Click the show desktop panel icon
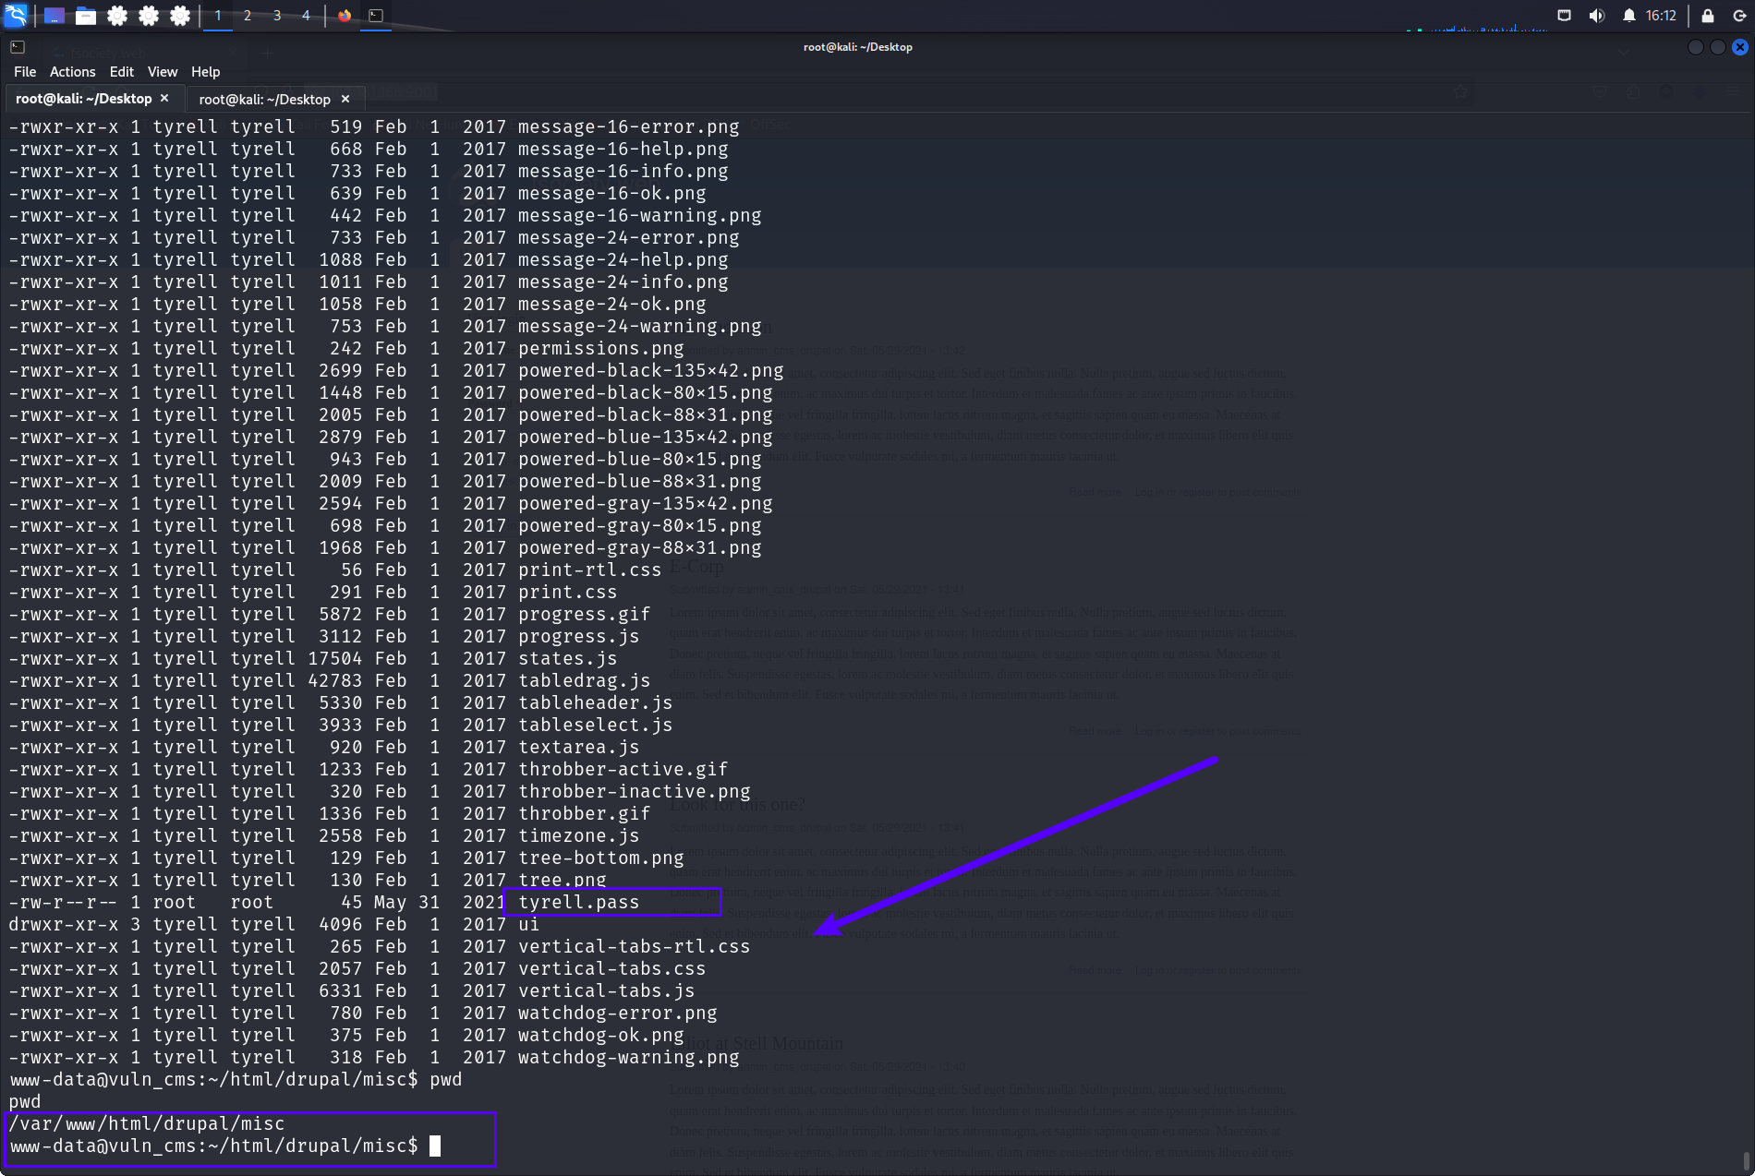The image size is (1755, 1176). pos(54,16)
